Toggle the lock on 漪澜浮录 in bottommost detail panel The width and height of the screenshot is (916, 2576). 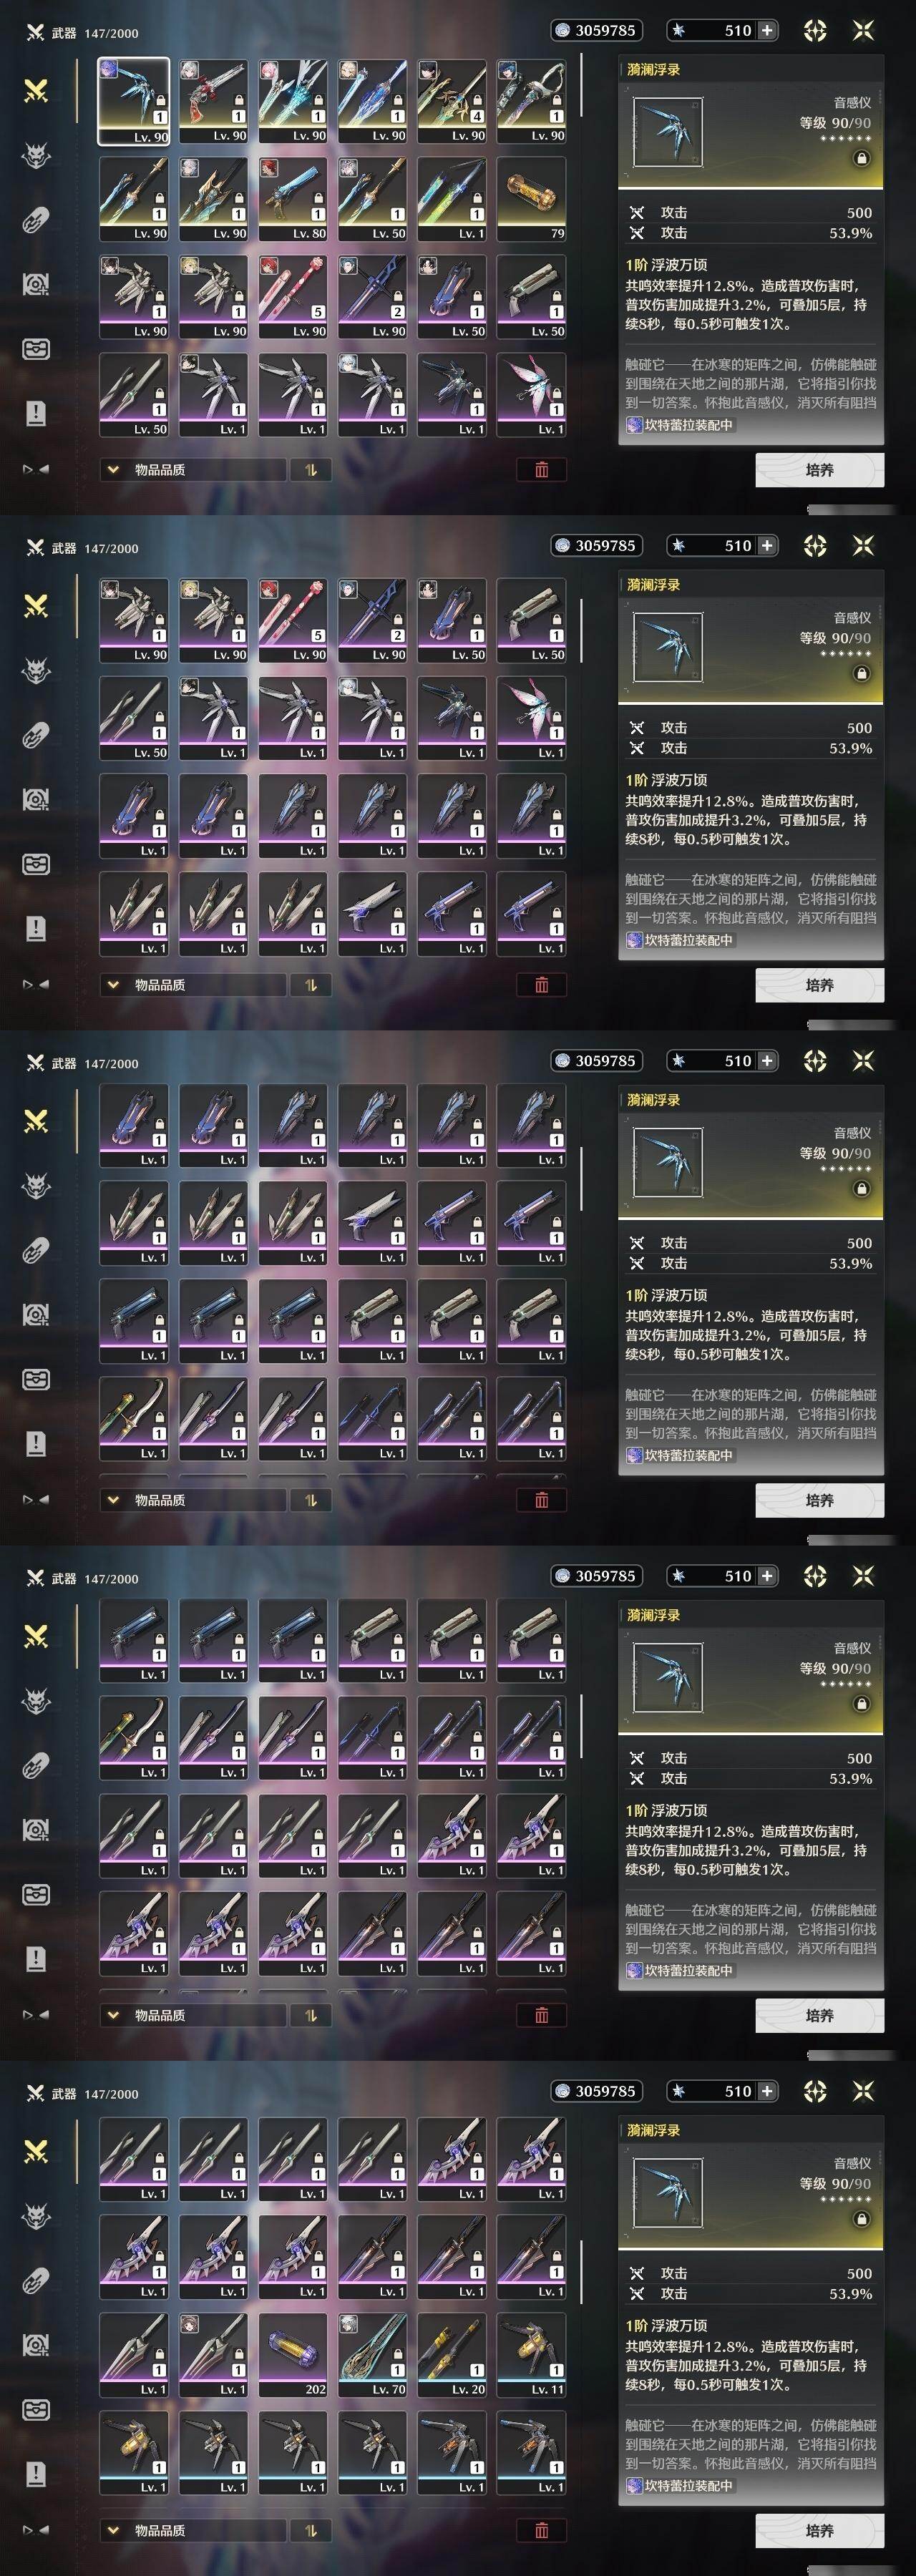point(861,2218)
